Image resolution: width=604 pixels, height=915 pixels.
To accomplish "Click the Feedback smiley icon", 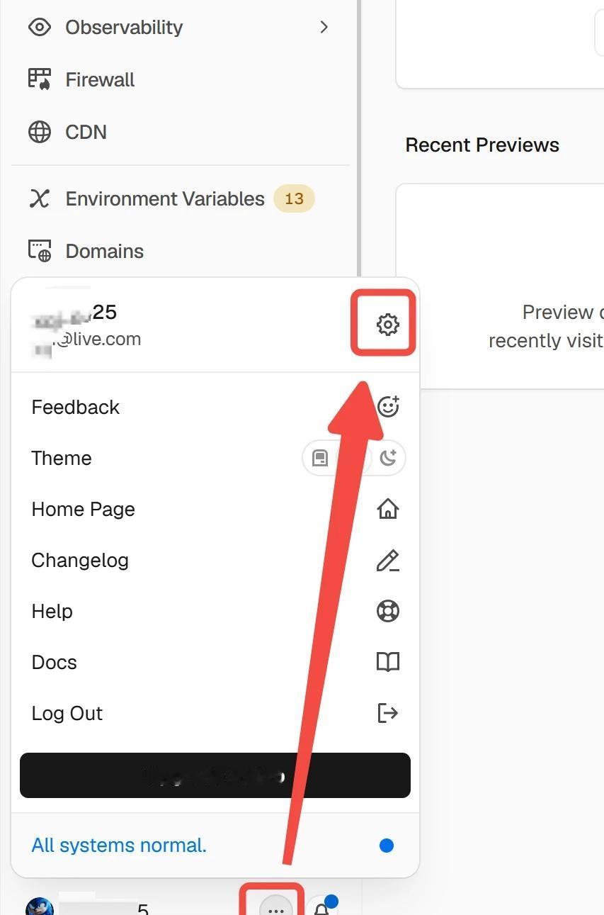I will tap(388, 406).
